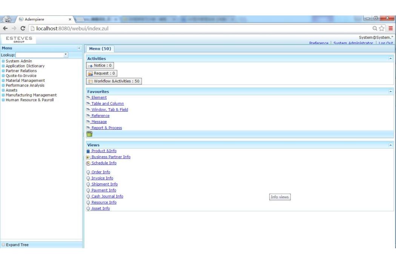This screenshot has width=396, height=264.
Task: Click the icon beside Order Info
Action: click(88, 172)
